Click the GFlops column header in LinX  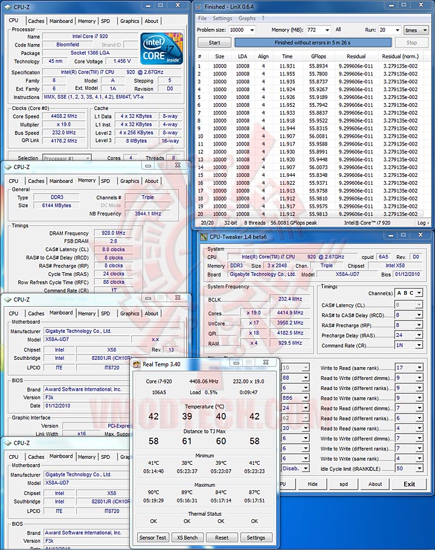pyautogui.click(x=318, y=57)
